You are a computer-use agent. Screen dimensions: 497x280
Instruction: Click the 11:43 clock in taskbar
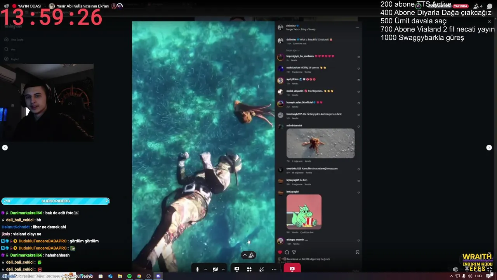[478, 276]
